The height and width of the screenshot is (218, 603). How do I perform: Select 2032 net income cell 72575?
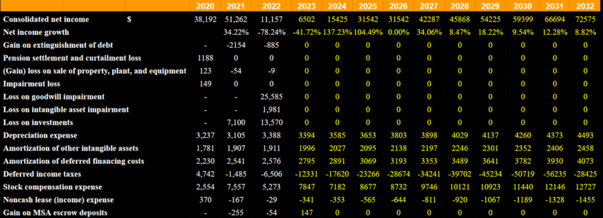585,20
